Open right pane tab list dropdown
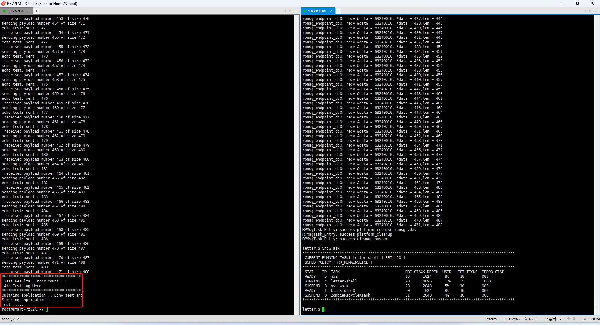 click(597, 11)
